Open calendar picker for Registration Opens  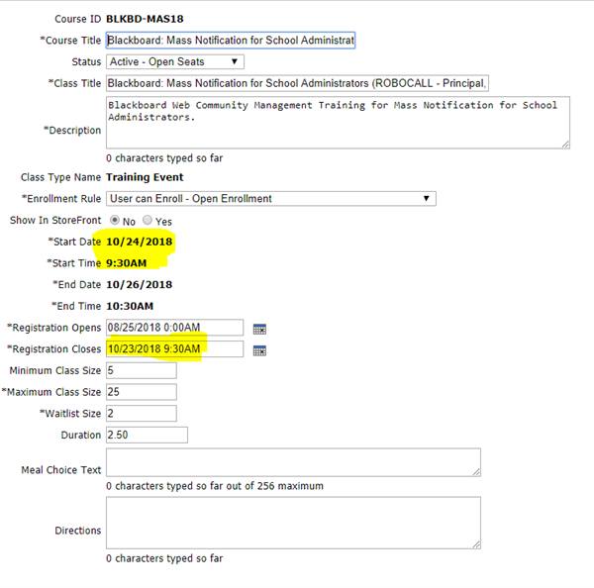(259, 329)
